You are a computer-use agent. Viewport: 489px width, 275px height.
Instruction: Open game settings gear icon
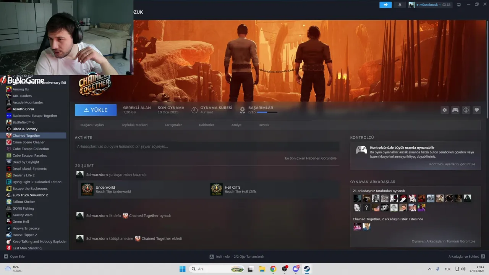pyautogui.click(x=445, y=110)
